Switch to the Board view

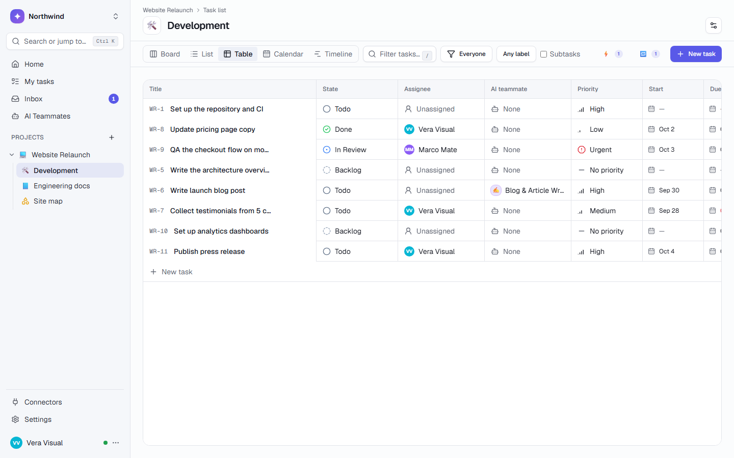(x=165, y=54)
